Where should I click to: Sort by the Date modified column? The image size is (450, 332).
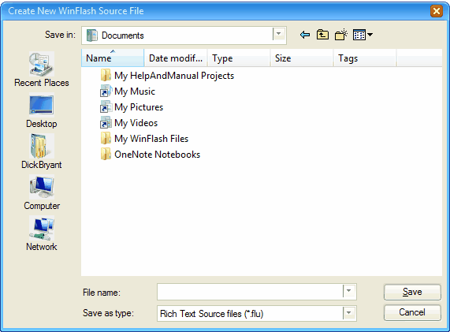(x=176, y=58)
